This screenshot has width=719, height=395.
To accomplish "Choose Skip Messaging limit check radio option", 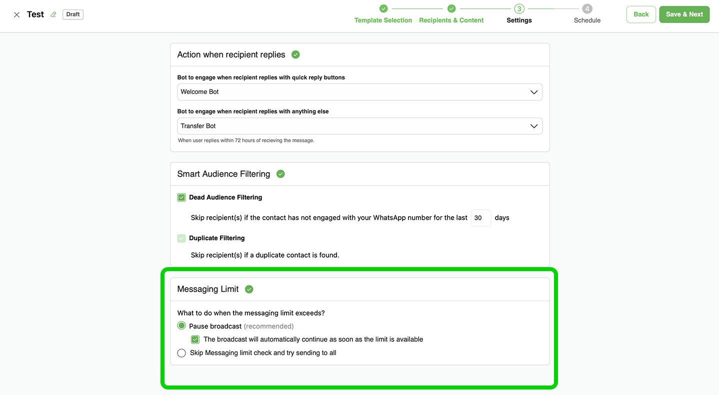I will click(181, 353).
